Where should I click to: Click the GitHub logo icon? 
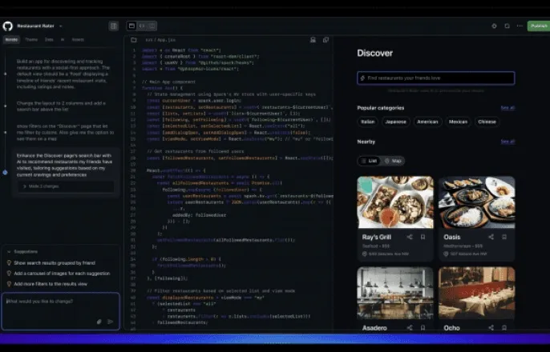[8, 26]
